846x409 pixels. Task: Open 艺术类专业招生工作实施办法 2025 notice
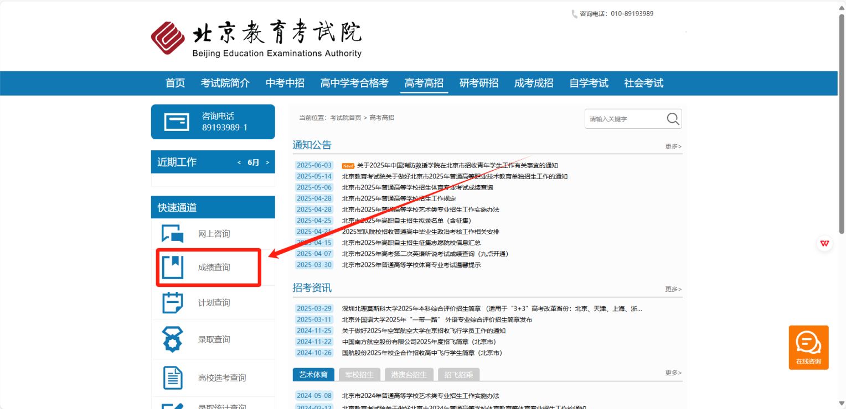(x=421, y=209)
